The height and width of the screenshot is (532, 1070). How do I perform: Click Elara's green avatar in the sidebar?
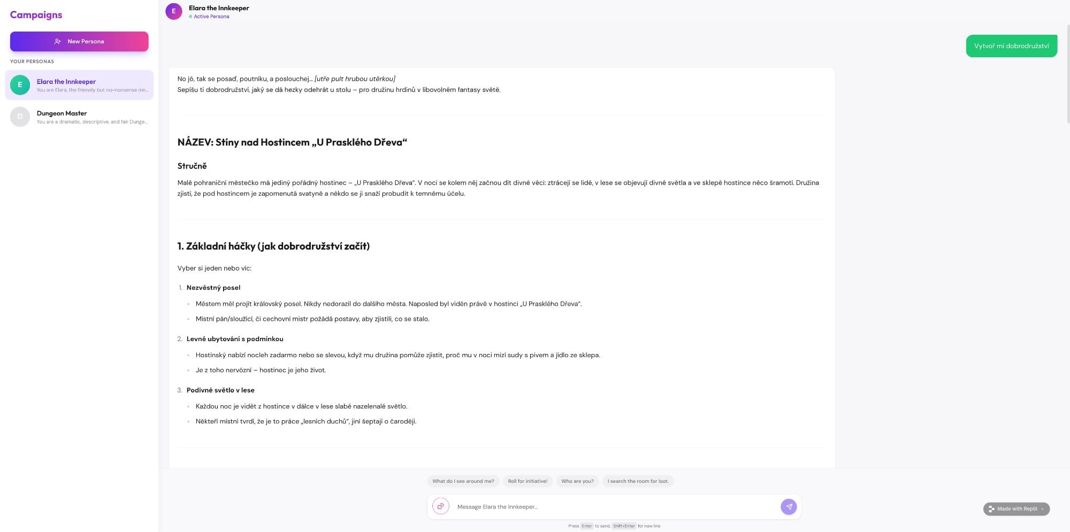[x=20, y=84]
